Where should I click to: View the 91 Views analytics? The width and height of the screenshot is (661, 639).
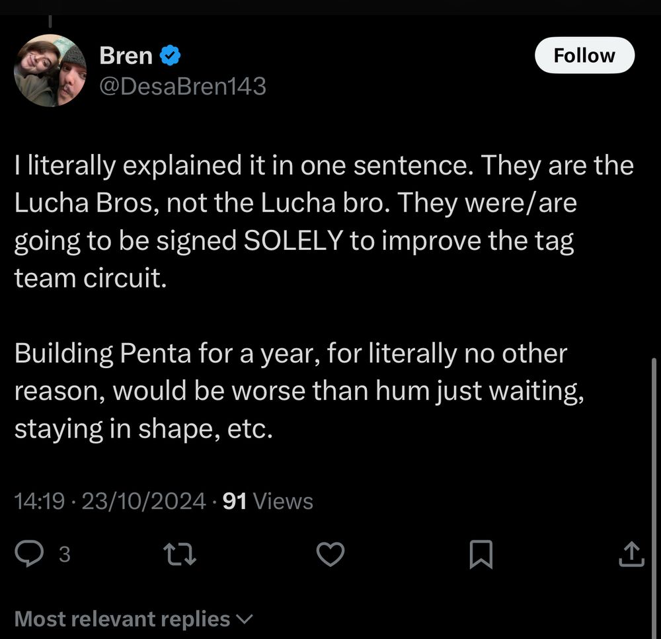coord(268,502)
